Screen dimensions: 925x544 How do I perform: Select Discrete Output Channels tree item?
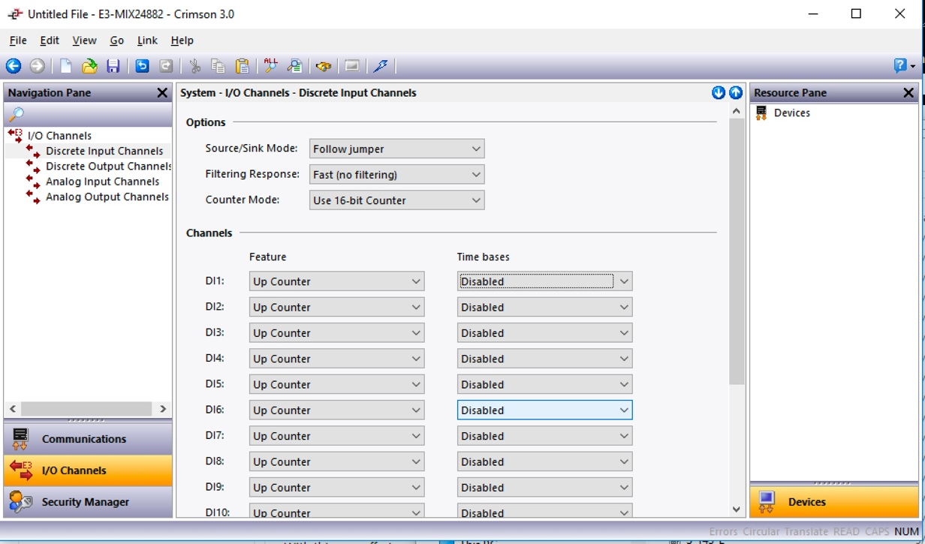point(108,166)
